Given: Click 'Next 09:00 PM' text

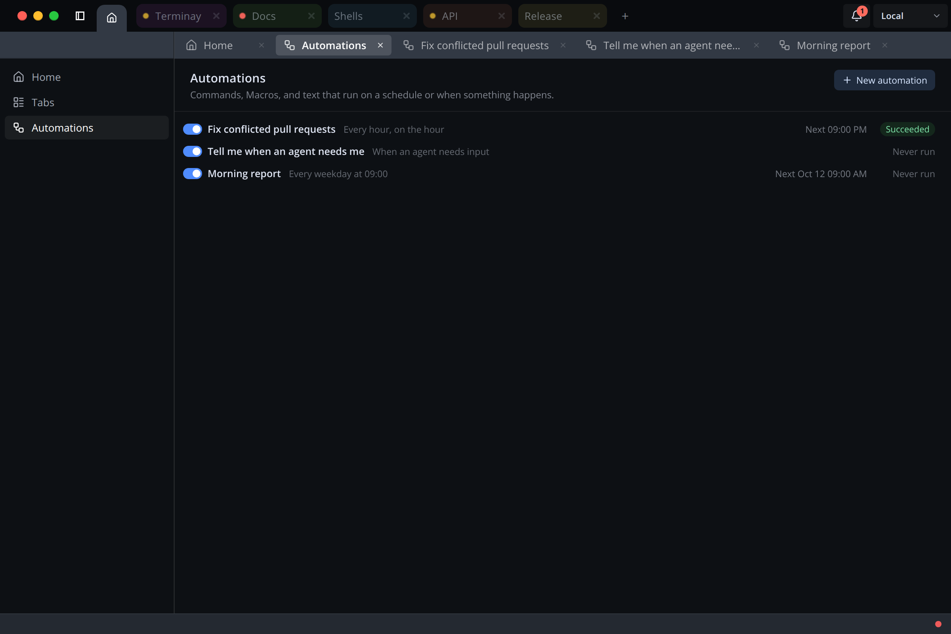Looking at the screenshot, I should (x=836, y=130).
